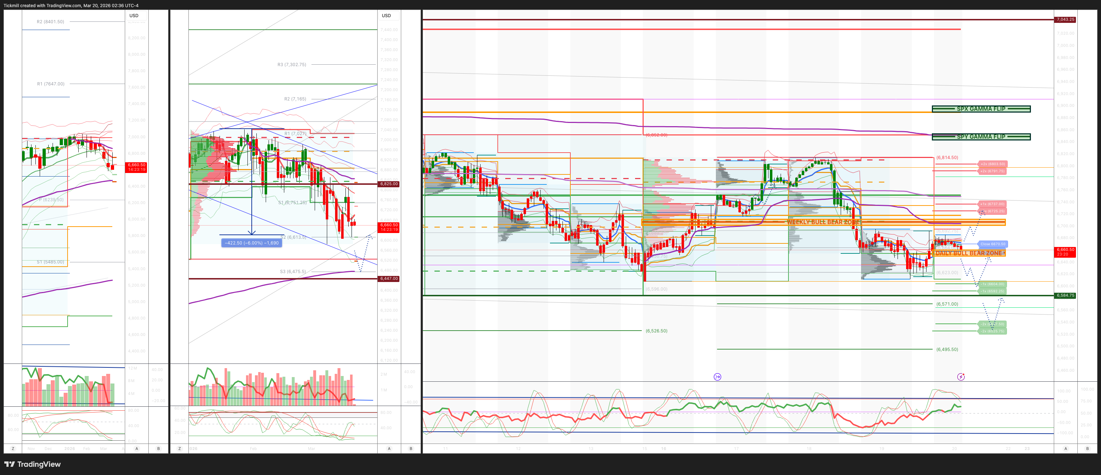Toggle the B button on right chart
This screenshot has width=1101, height=475.
pyautogui.click(x=1087, y=449)
